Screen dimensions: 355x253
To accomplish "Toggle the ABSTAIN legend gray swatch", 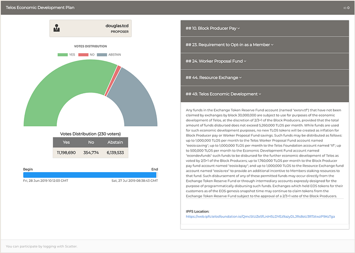I will 102,55.
